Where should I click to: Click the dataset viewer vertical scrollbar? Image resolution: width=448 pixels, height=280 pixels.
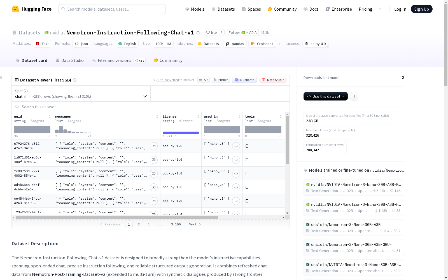click(287, 140)
